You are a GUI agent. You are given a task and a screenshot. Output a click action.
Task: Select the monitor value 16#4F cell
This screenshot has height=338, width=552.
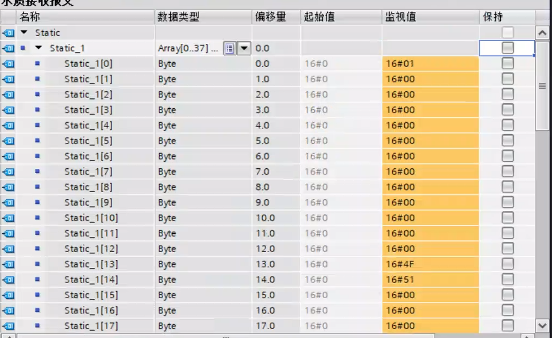(430, 264)
